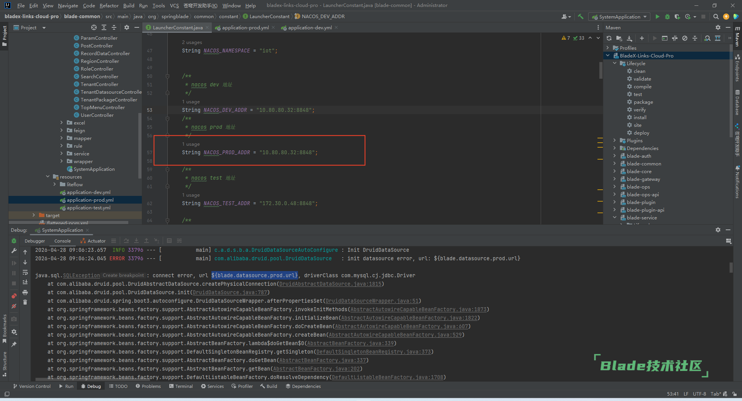Screen dimensions: 742x401
Task: Select opened file in Project panel
Action: tap(94, 27)
